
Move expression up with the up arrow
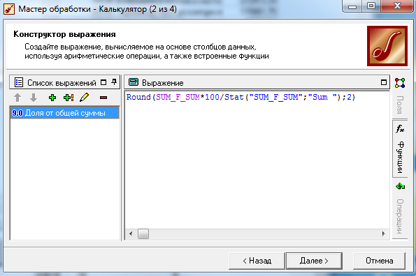(17, 98)
